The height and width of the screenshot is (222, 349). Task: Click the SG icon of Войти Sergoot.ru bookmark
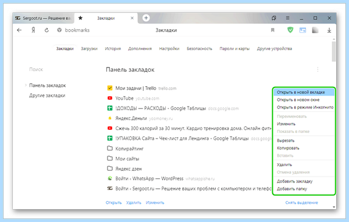(110, 189)
